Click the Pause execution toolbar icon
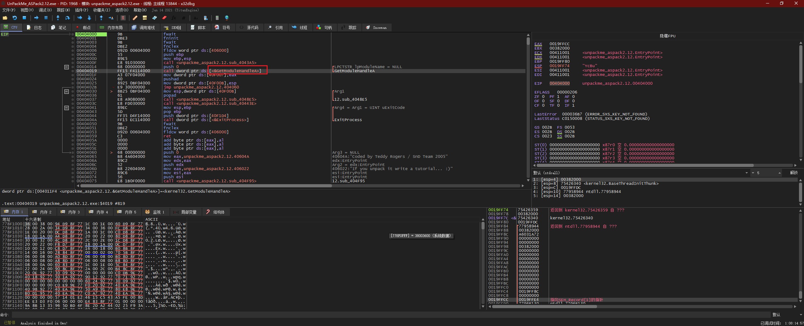The image size is (804, 326). click(46, 18)
